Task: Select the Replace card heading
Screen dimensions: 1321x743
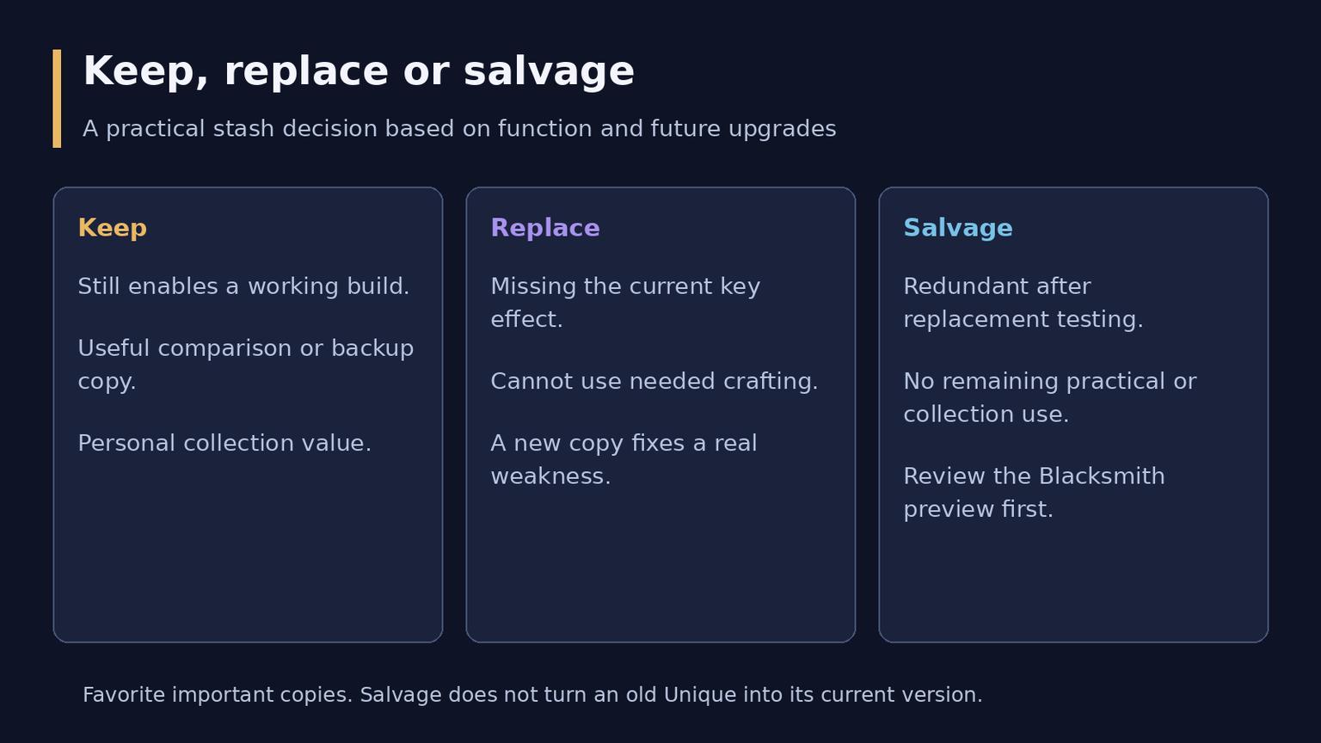Action: [x=545, y=228]
